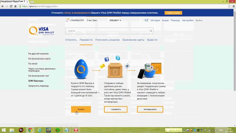Click the search magnifier icon
This screenshot has height=133, width=236.
(151, 31)
